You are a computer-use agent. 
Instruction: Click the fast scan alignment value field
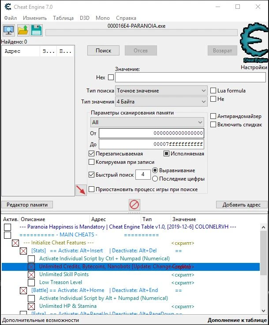pos(143,174)
